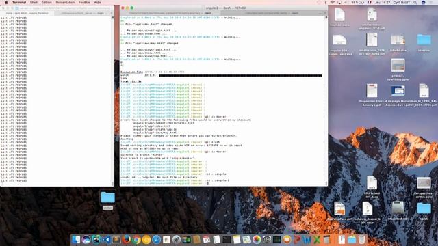Open the Présentation menu
This screenshot has width=438, height=246.
[65, 3]
